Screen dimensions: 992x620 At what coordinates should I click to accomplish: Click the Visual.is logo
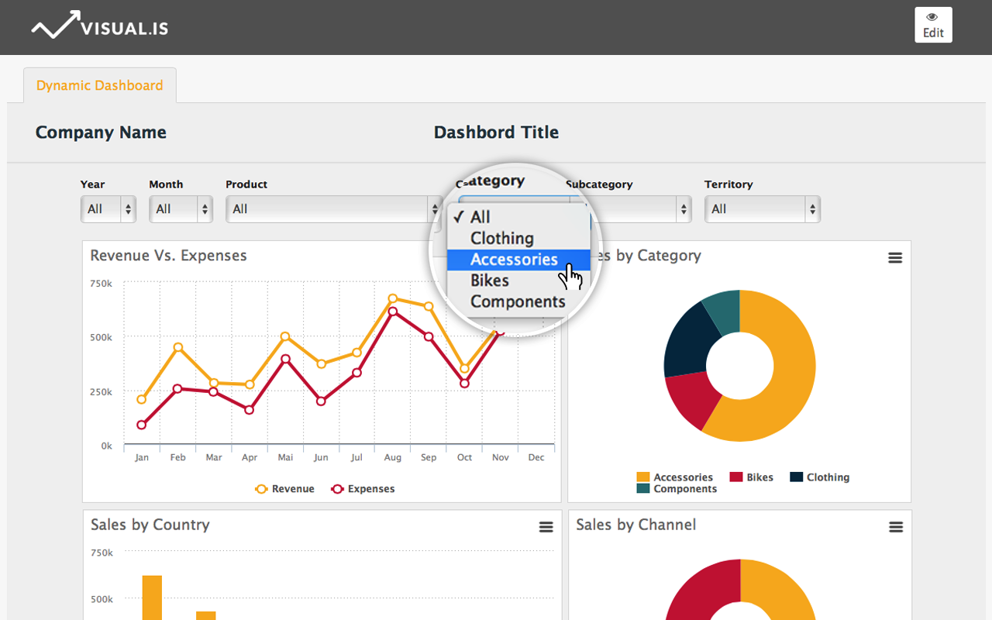(100, 26)
